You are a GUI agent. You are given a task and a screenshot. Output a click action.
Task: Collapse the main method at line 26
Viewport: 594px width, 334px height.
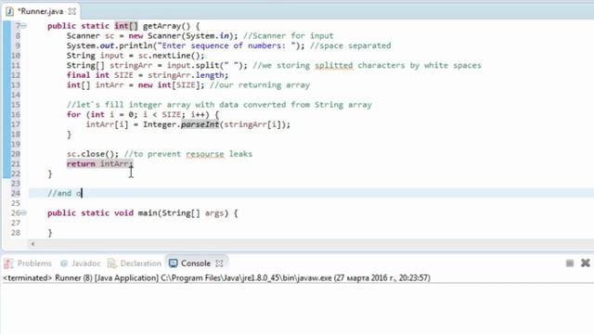[24, 212]
